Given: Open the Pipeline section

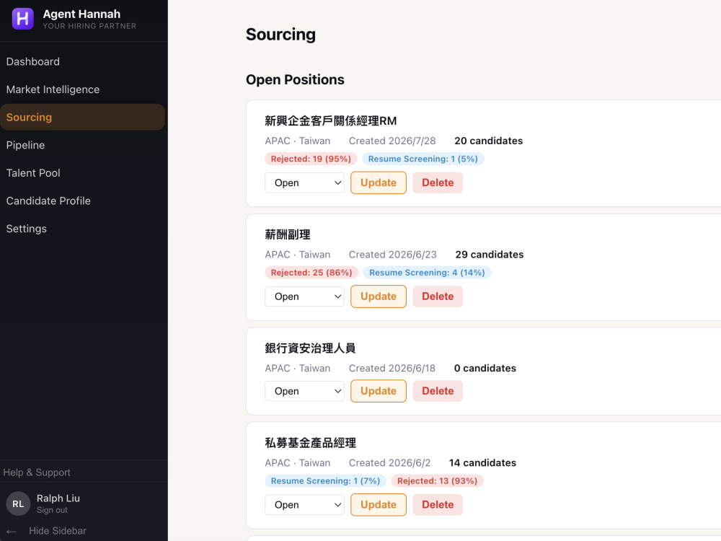Looking at the screenshot, I should pos(25,145).
